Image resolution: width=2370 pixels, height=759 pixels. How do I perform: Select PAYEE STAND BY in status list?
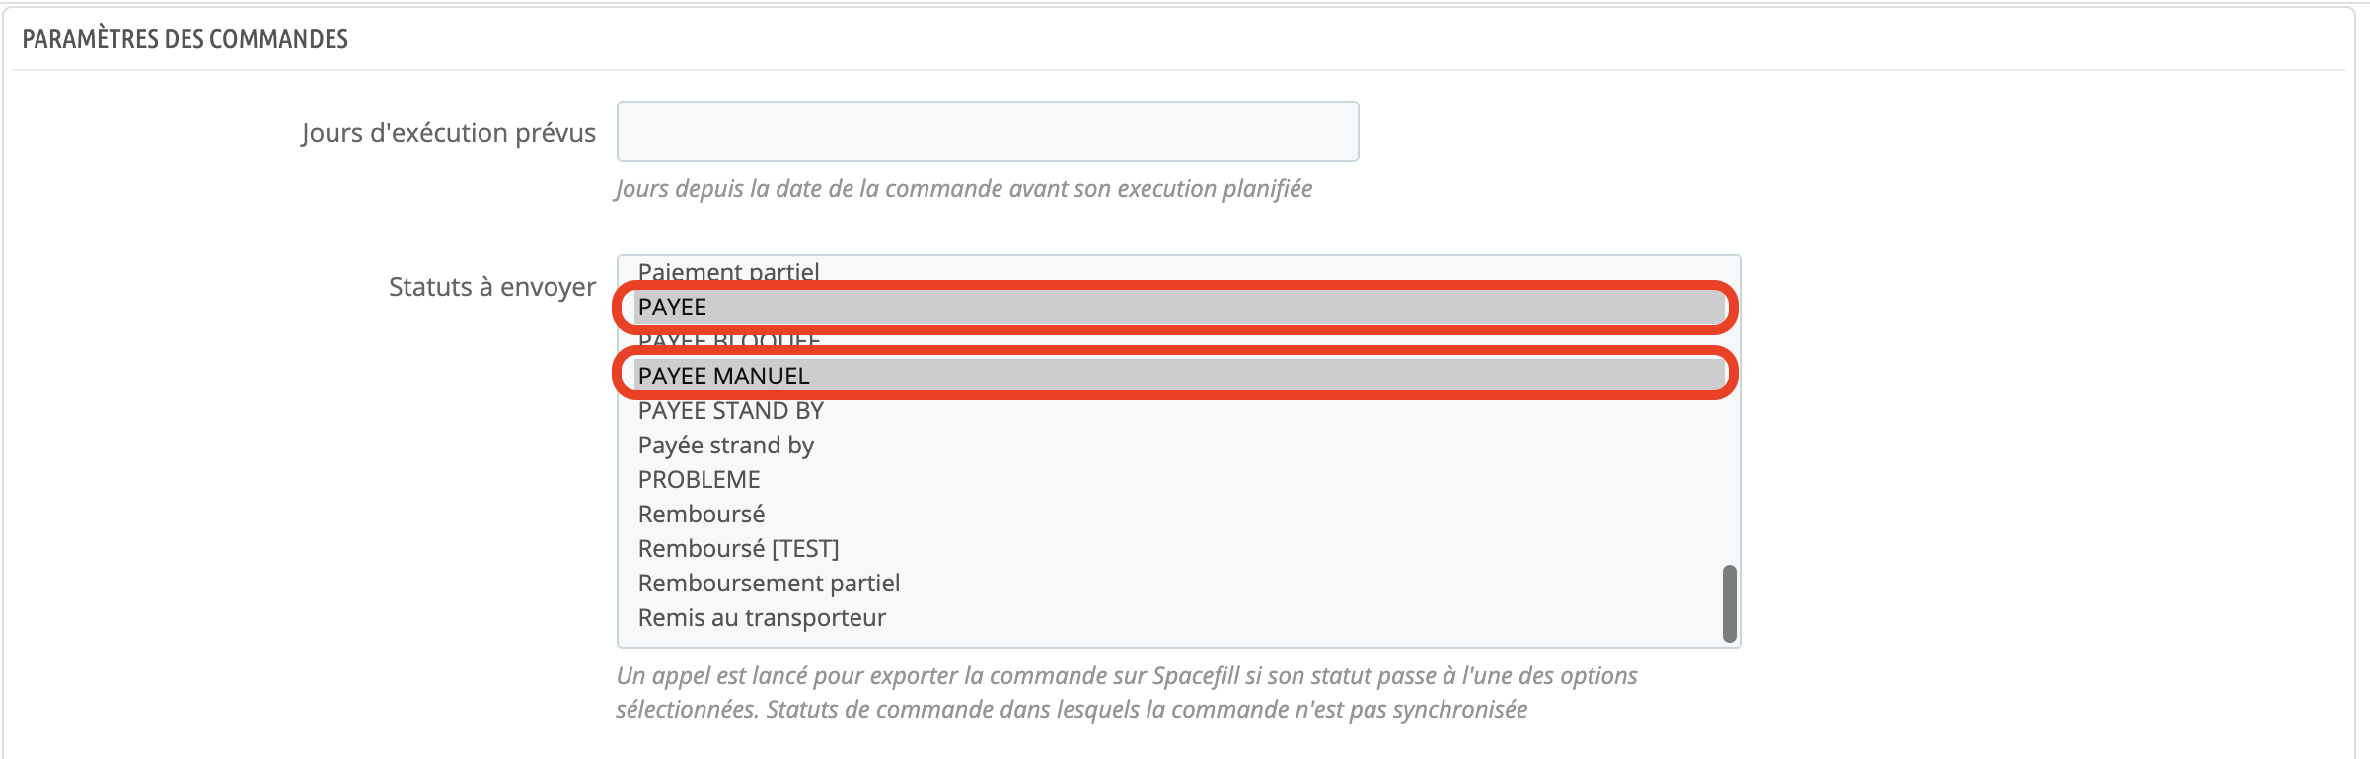(730, 411)
